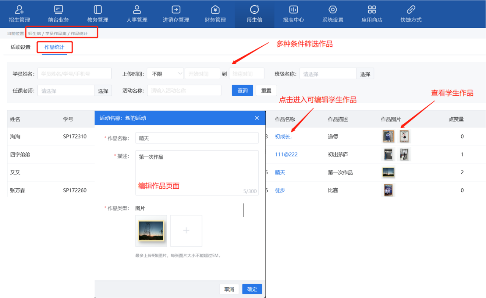Expand the 上传时间 不限 dropdown
This screenshot has height=298, width=486.
click(x=166, y=74)
